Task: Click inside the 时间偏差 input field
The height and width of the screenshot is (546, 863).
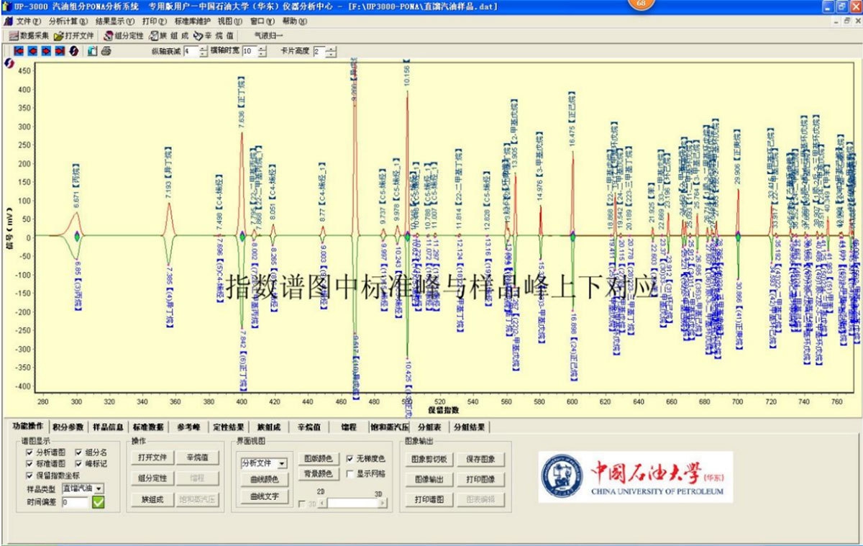Action: pyautogui.click(x=73, y=501)
